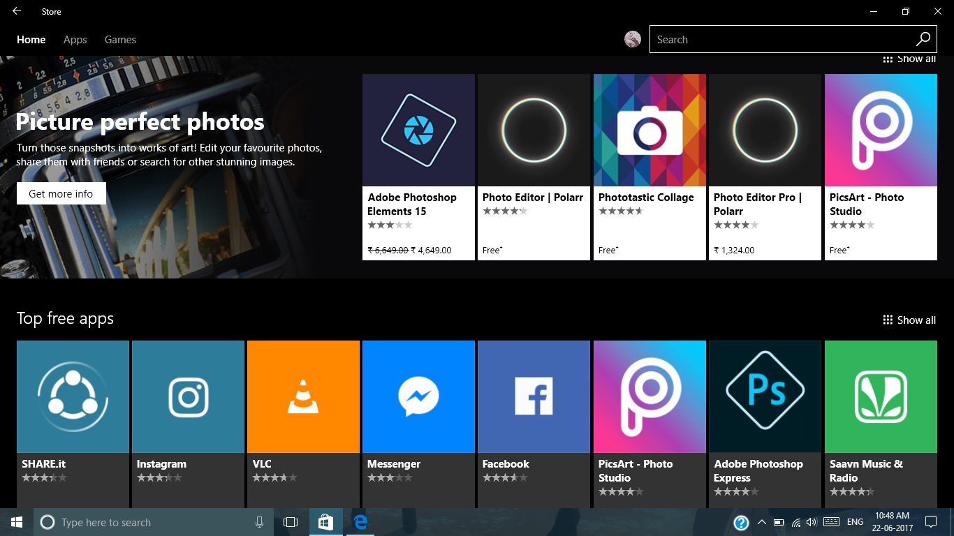Click the Phototastic Collage title text
The width and height of the screenshot is (954, 536).
pos(646,198)
